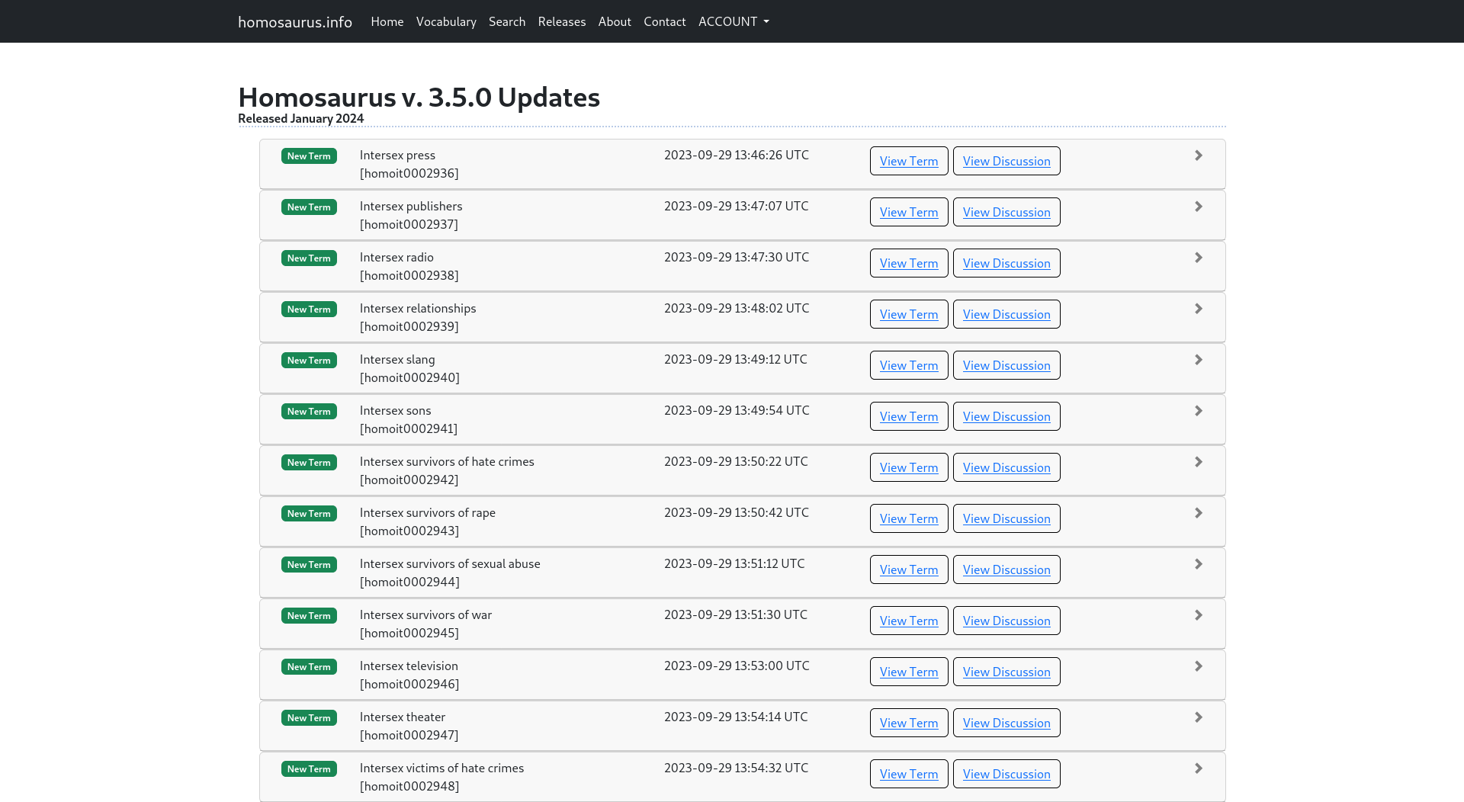This screenshot has height=802, width=1464.
Task: Open the Vocabulary nav item
Action: 446,21
